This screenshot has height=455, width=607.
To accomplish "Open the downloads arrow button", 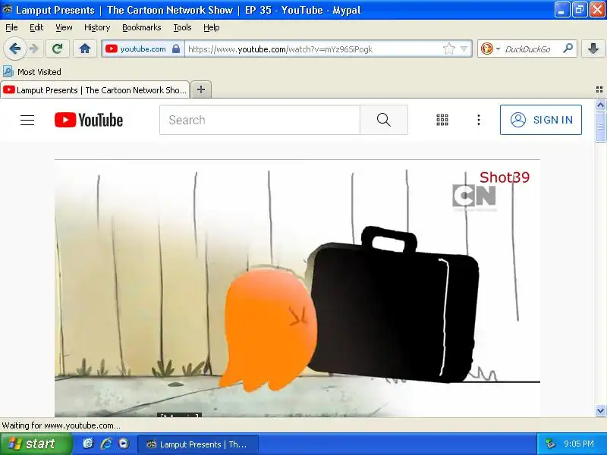I will [x=593, y=49].
